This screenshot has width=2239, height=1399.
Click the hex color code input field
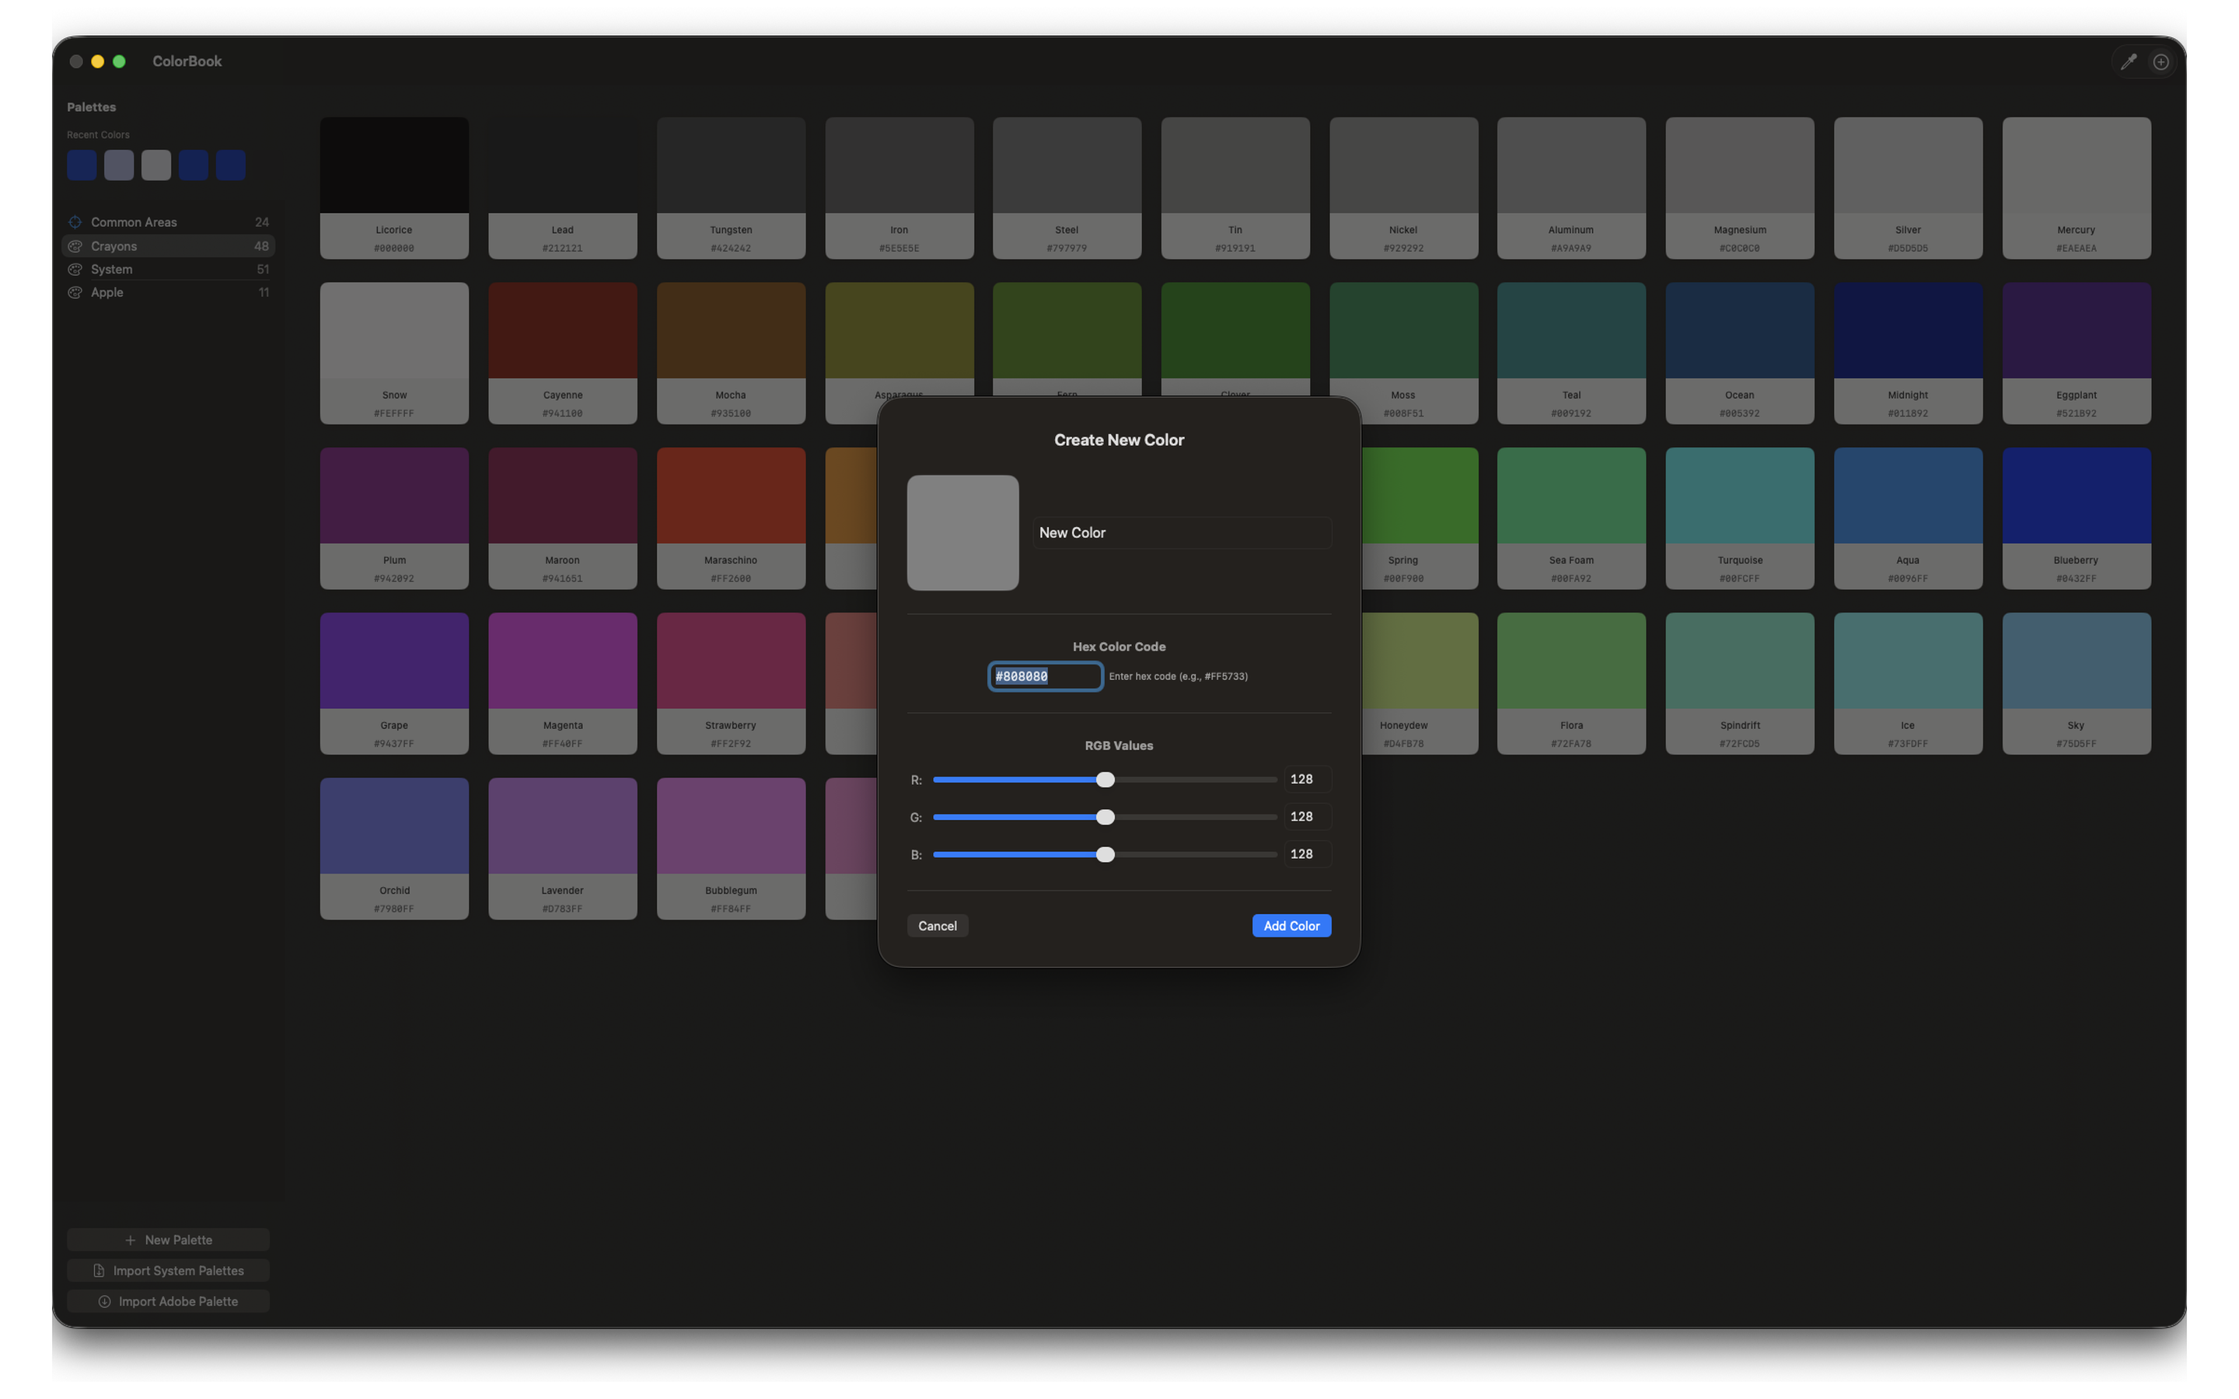click(x=1045, y=676)
